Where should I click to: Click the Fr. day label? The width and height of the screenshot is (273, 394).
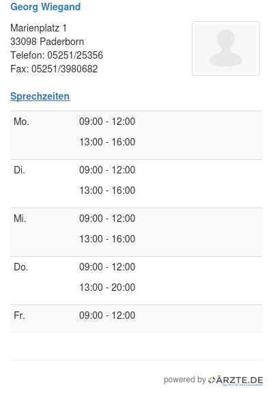coord(20,315)
